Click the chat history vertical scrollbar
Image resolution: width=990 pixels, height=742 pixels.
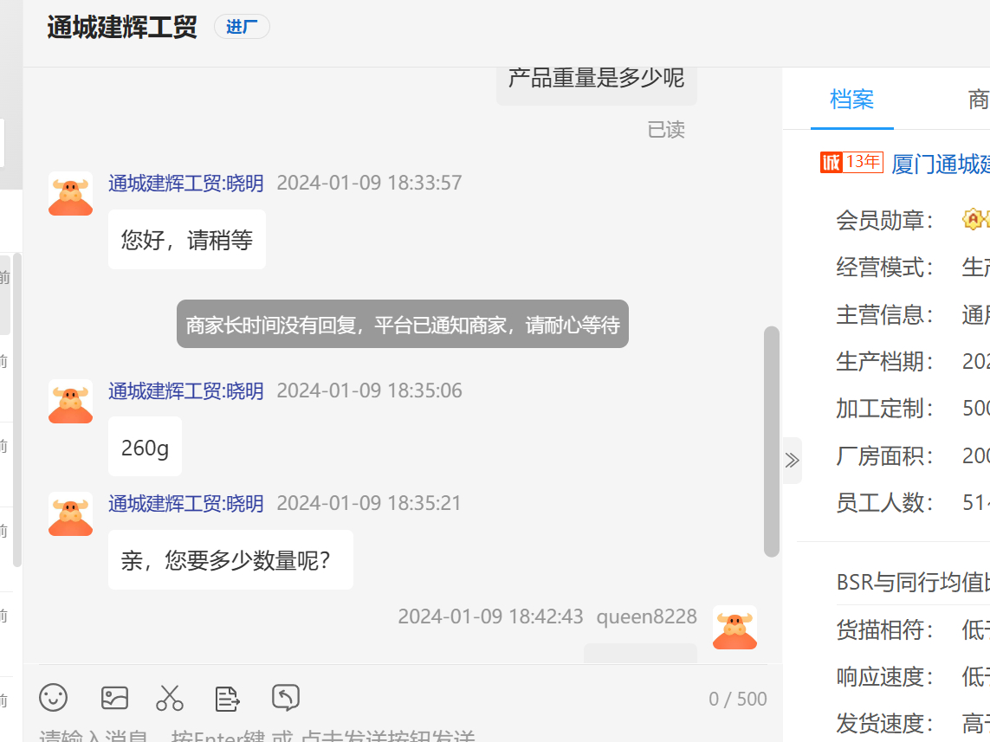tap(771, 441)
